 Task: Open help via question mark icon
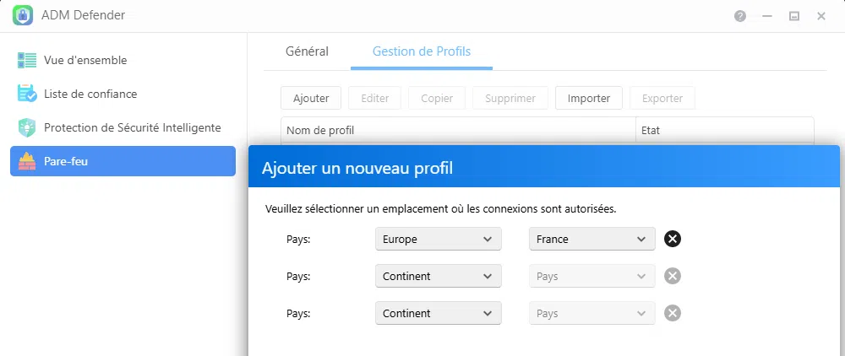tap(740, 16)
